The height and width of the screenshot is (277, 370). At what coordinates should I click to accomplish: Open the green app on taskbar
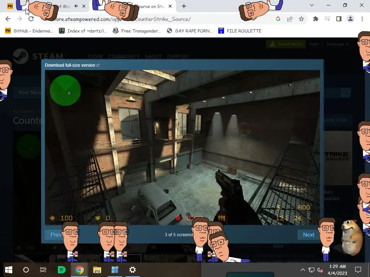point(61,270)
